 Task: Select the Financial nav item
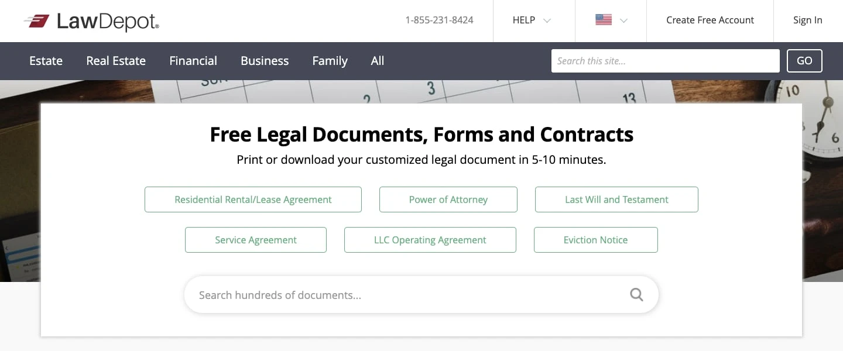(x=193, y=61)
